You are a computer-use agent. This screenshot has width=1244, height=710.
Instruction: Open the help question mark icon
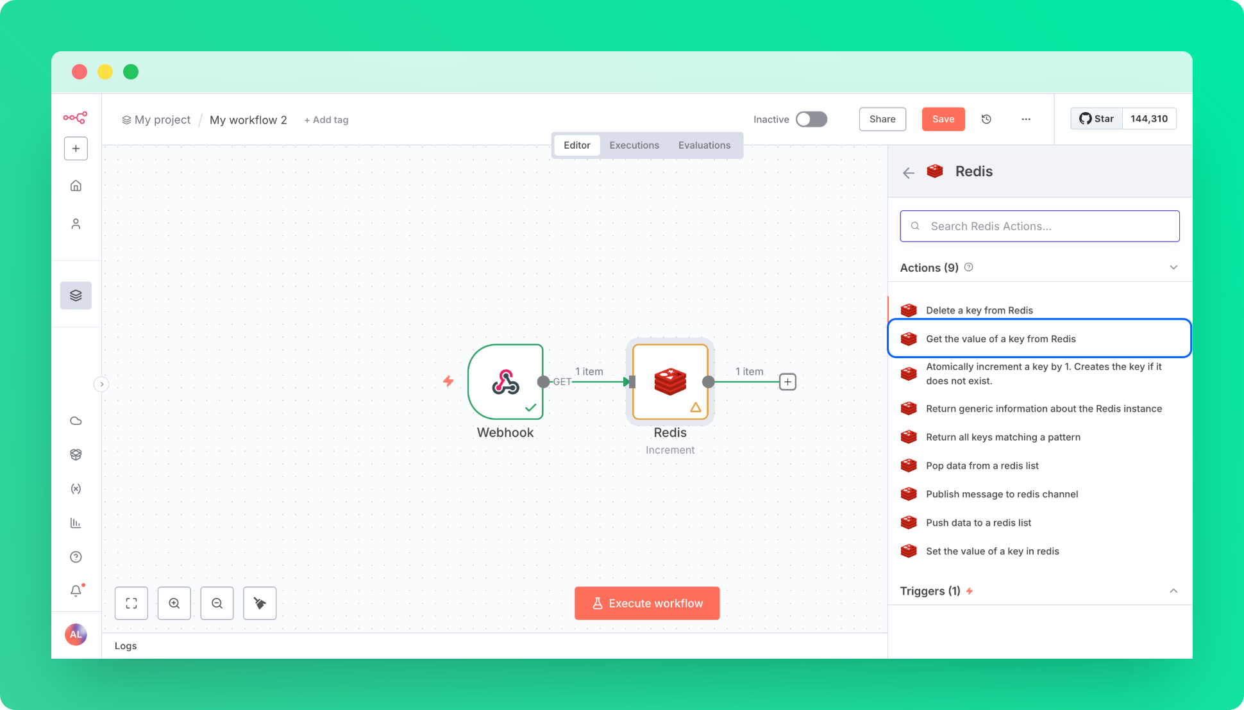click(76, 557)
